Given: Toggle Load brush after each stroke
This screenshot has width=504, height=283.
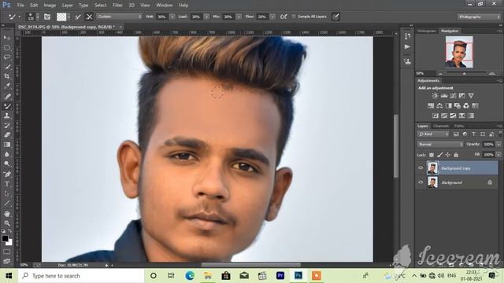Looking at the screenshot, I should [x=78, y=17].
